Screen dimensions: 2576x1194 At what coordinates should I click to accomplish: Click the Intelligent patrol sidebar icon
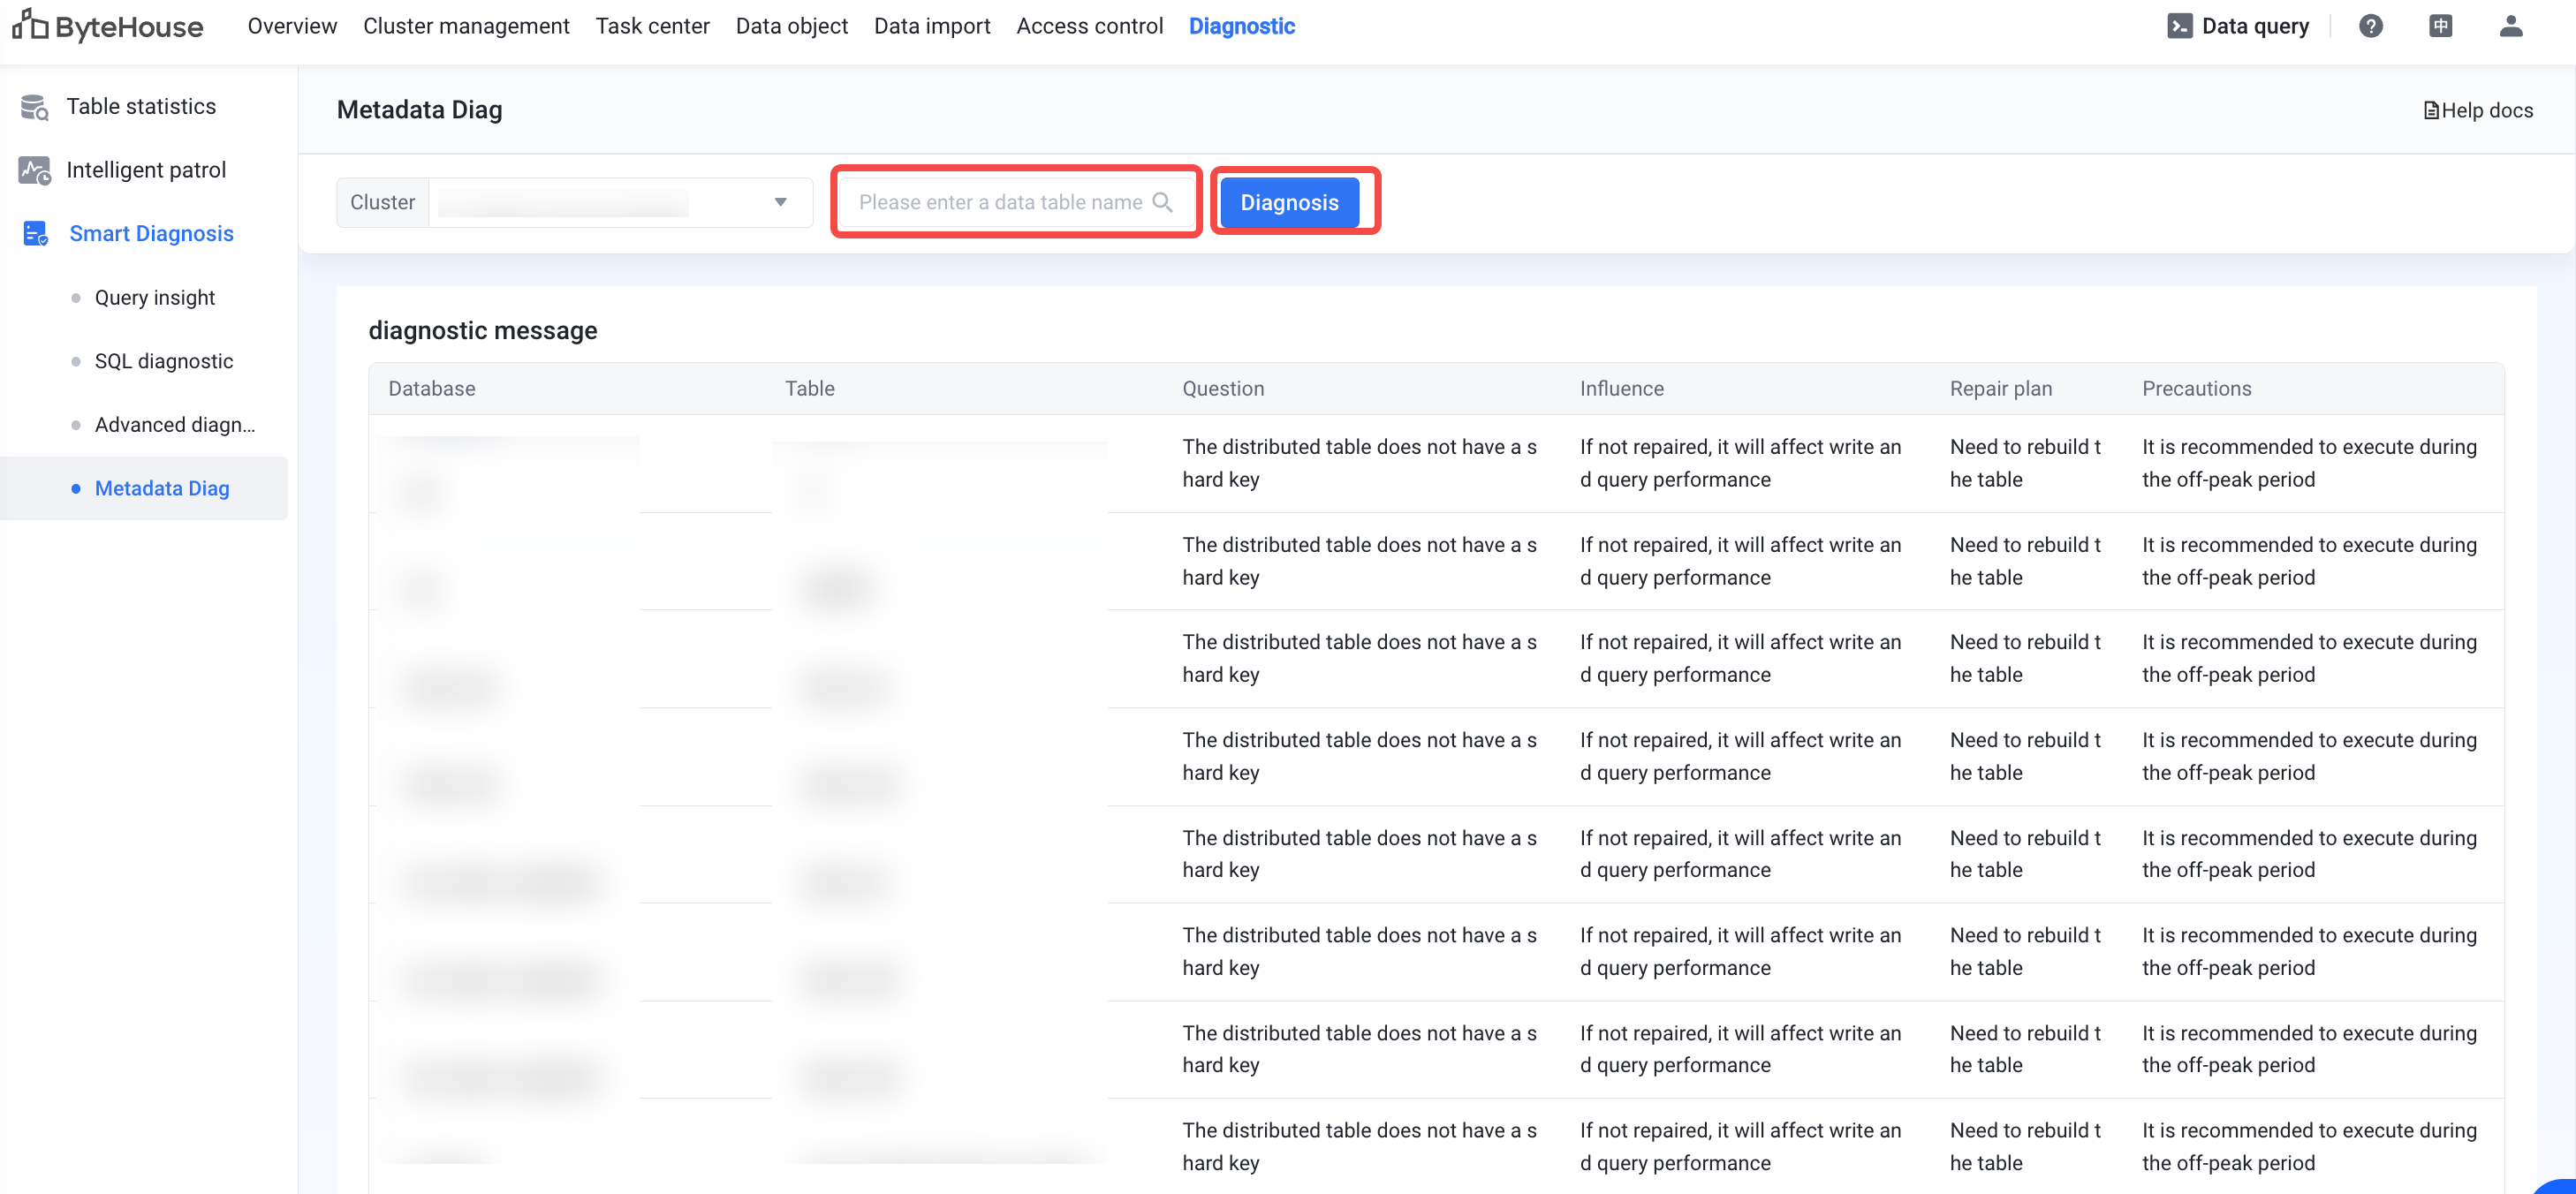click(34, 171)
